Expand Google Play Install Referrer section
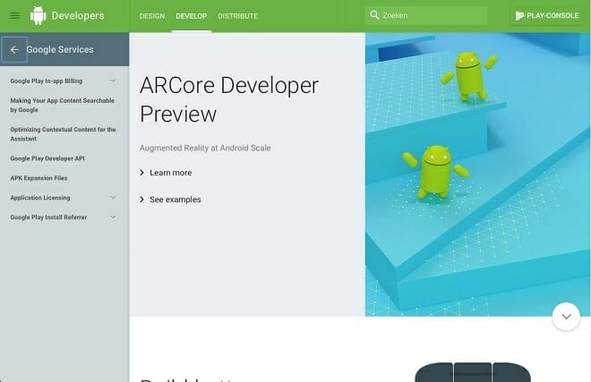The height and width of the screenshot is (382, 591). click(x=113, y=217)
